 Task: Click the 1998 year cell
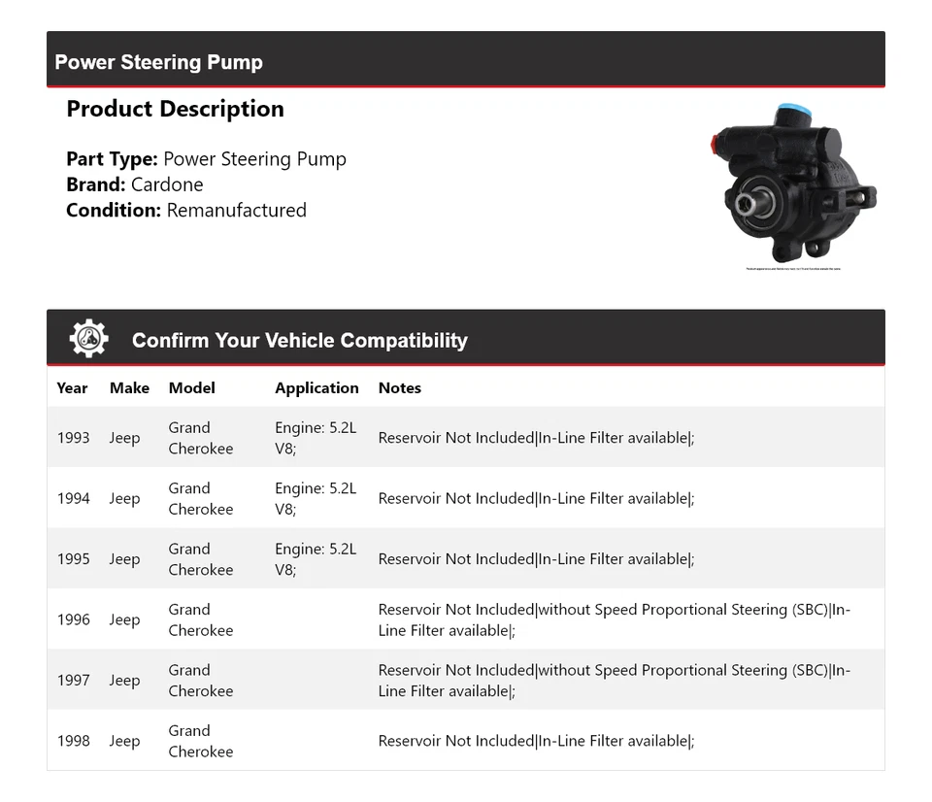tap(73, 741)
